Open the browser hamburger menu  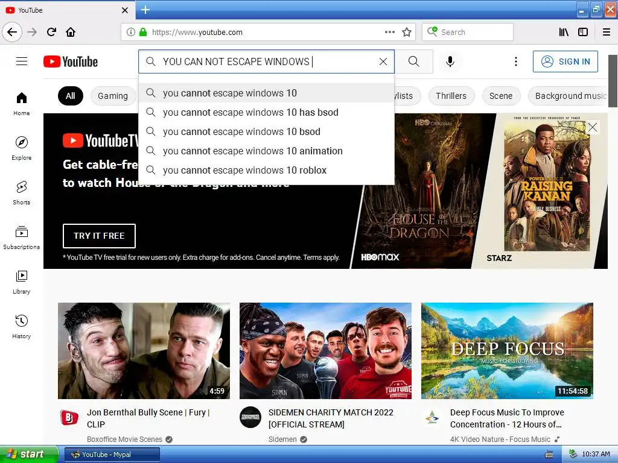(x=607, y=32)
